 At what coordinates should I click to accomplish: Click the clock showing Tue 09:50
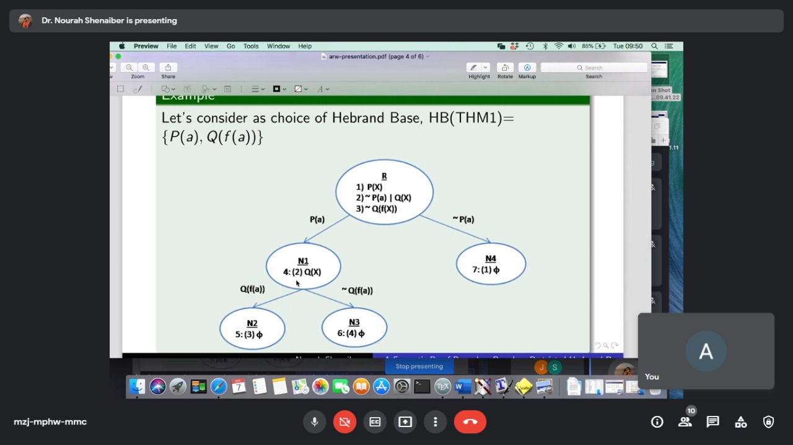(628, 46)
